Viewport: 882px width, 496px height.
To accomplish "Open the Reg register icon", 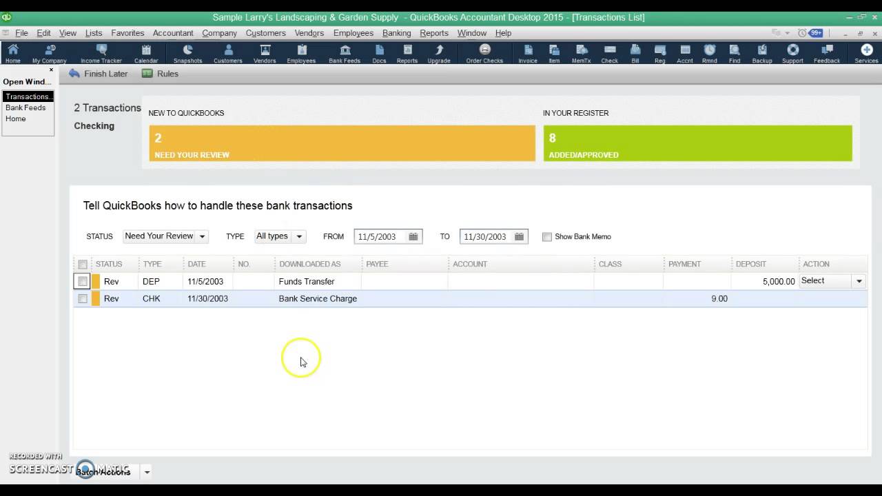I will pyautogui.click(x=659, y=54).
